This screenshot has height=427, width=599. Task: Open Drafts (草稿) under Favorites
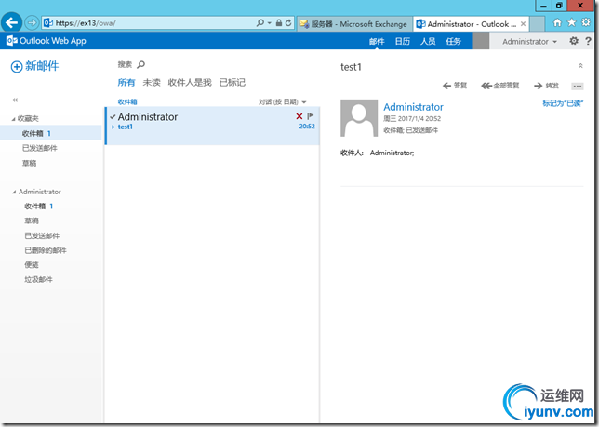(29, 164)
